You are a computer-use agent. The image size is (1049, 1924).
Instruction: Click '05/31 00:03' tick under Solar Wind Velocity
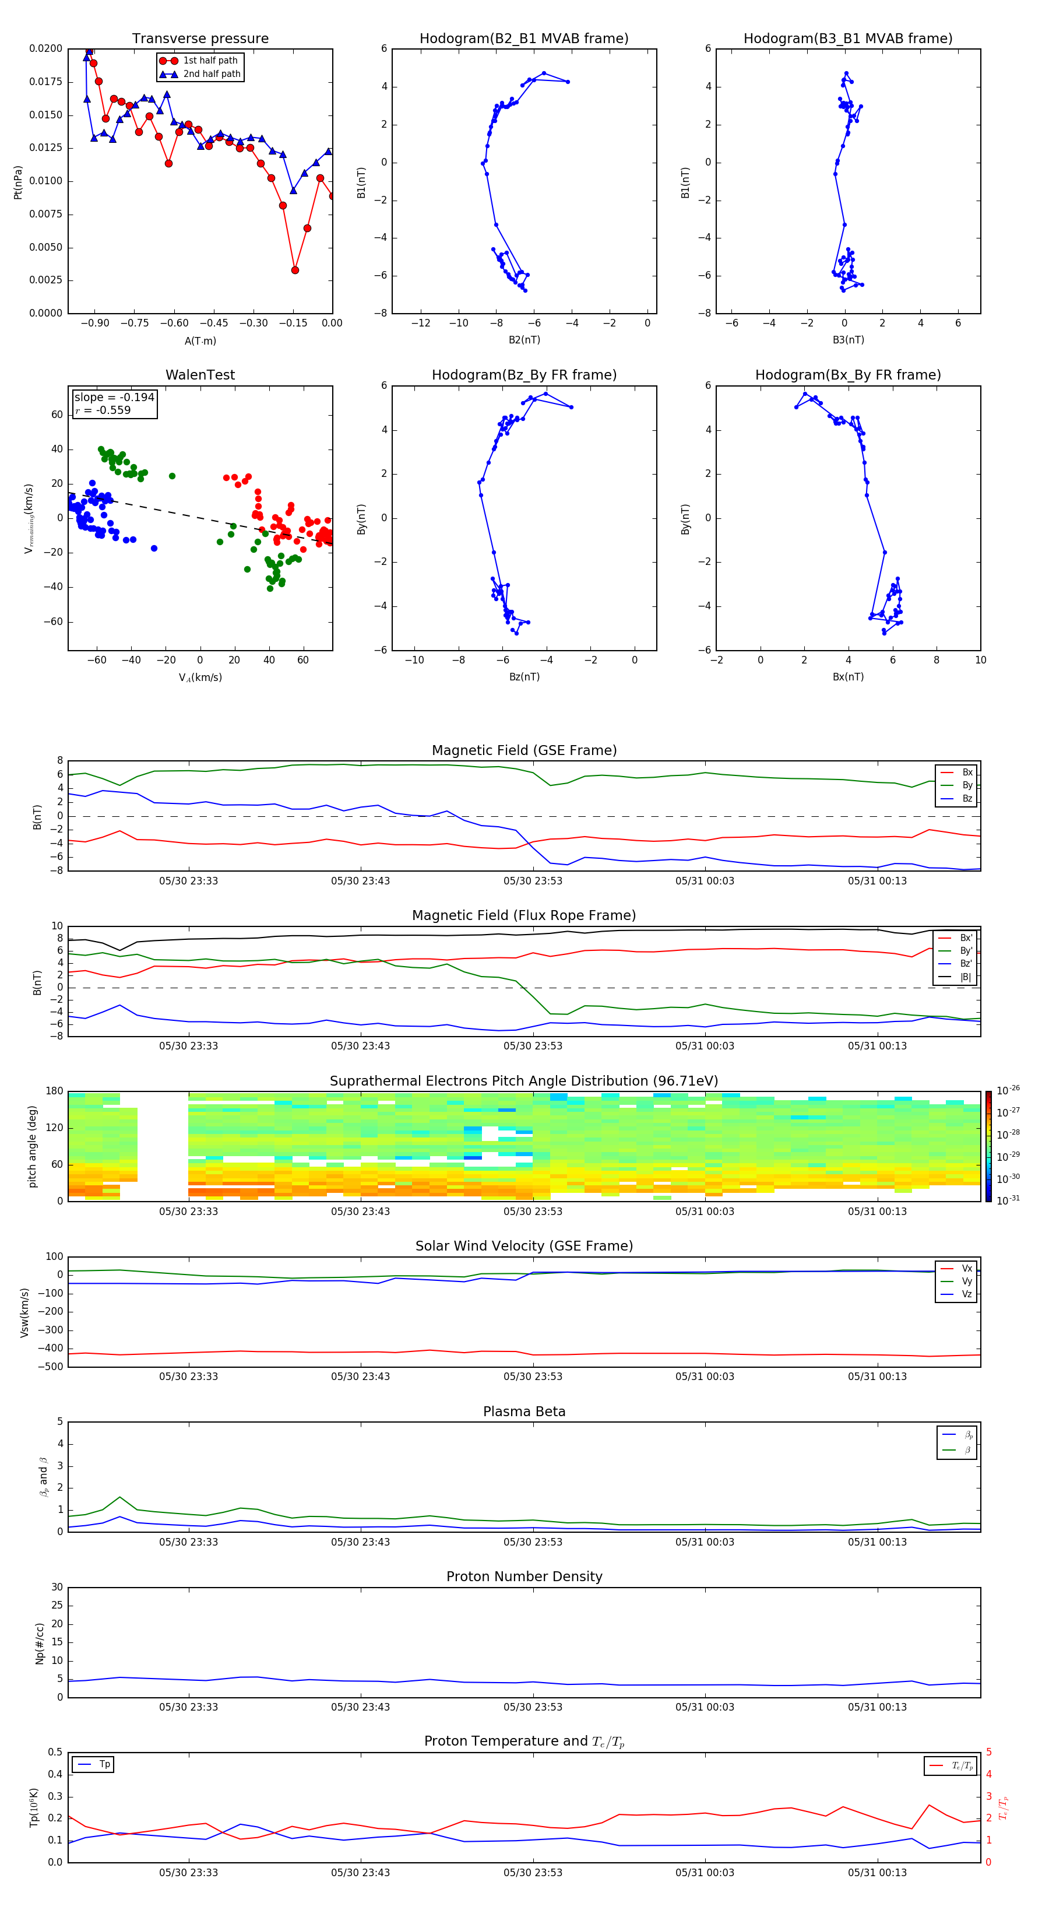(705, 1377)
